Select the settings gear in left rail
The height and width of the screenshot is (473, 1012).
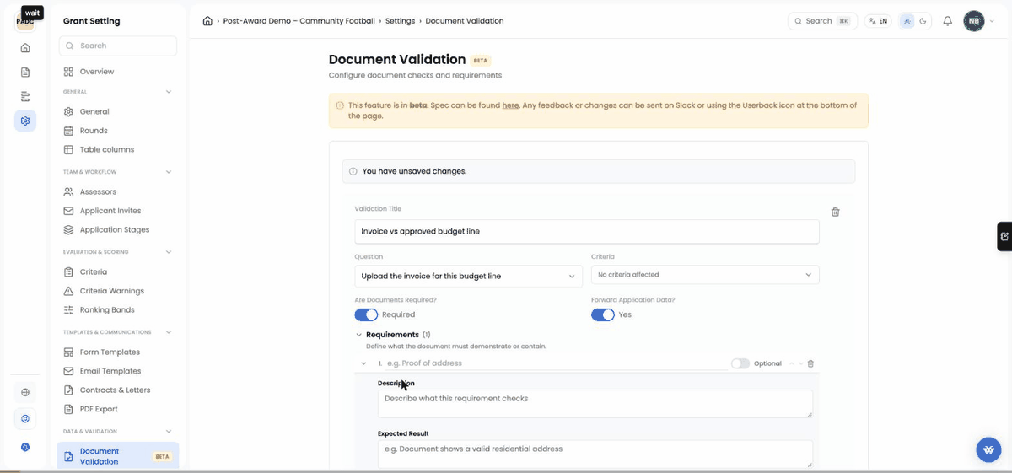[x=25, y=121]
